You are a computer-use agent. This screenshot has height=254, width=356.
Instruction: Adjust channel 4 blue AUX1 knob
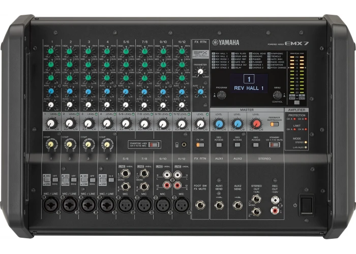coord(107,91)
